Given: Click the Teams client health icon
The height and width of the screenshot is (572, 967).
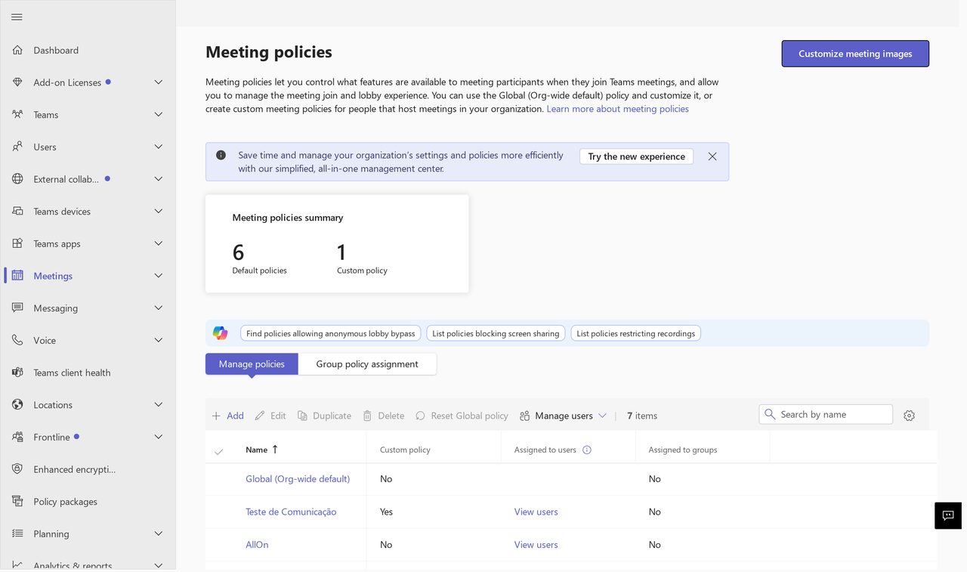Looking at the screenshot, I should (17, 373).
